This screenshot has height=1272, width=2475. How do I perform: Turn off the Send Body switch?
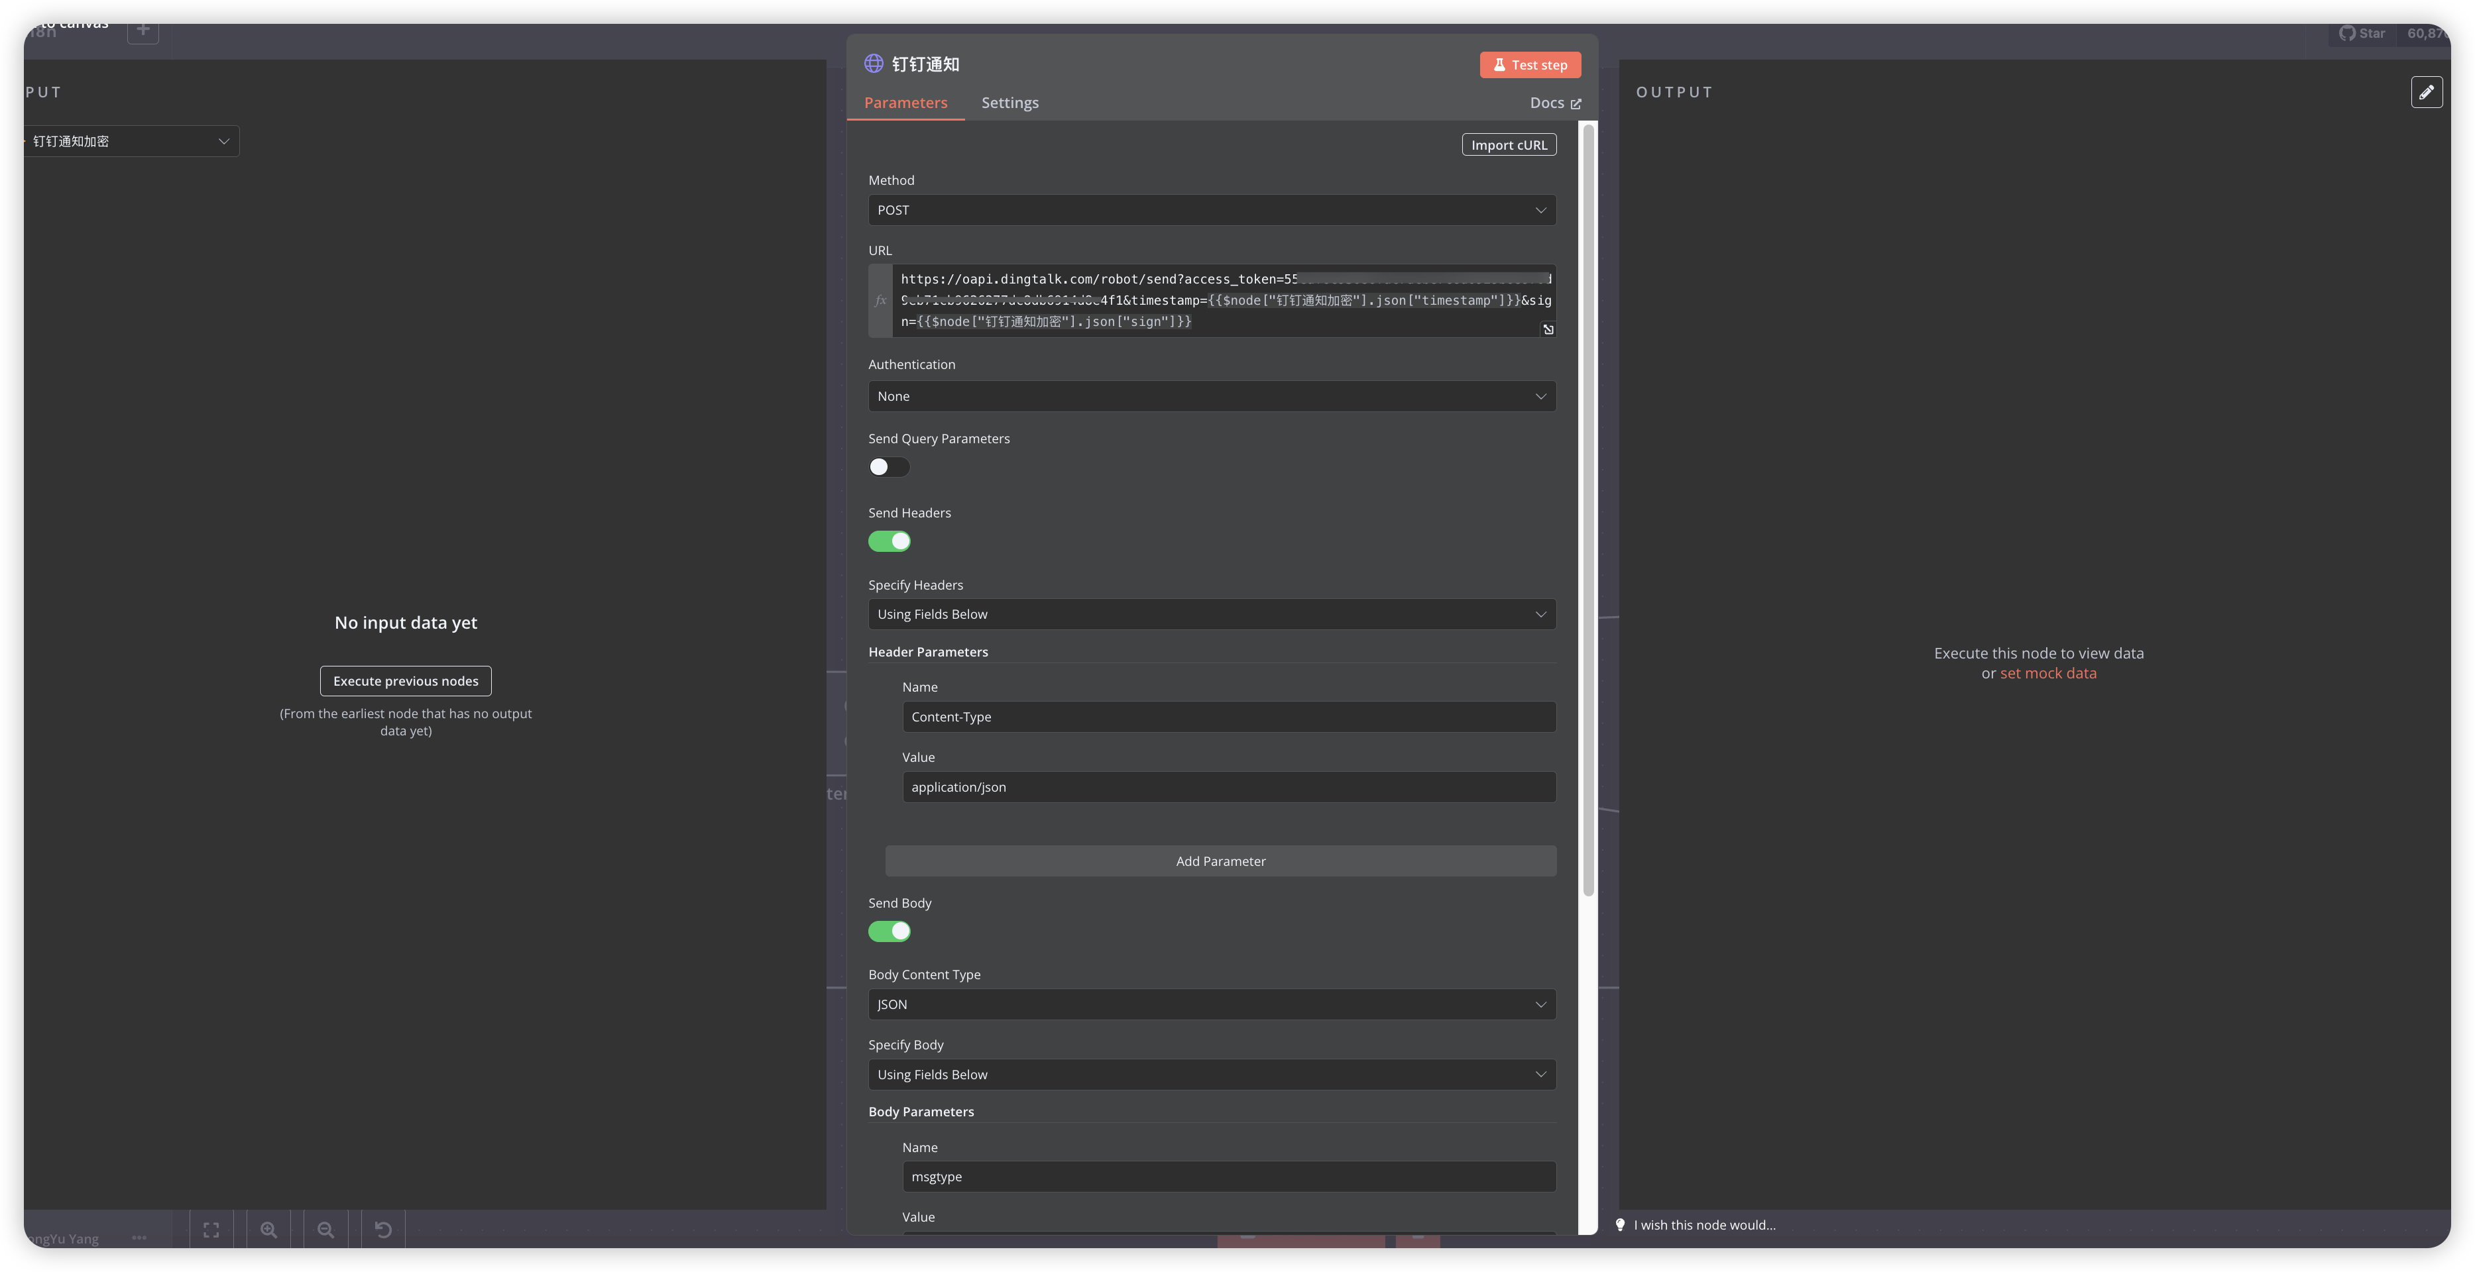(889, 931)
